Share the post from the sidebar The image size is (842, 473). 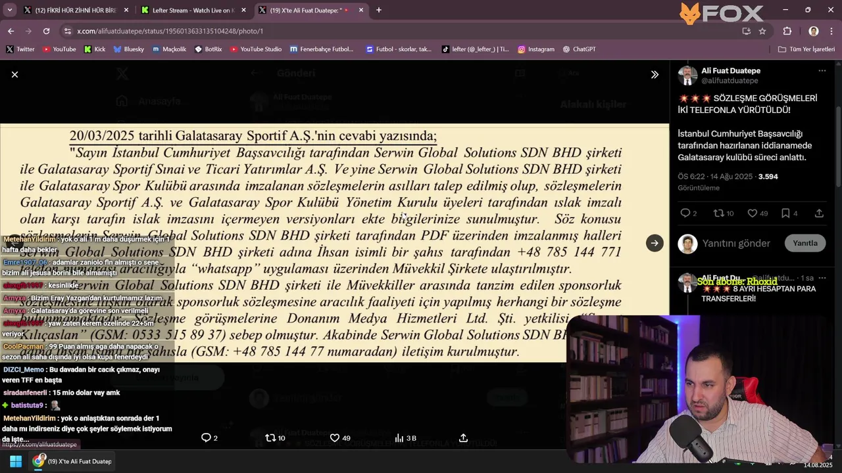tap(819, 213)
